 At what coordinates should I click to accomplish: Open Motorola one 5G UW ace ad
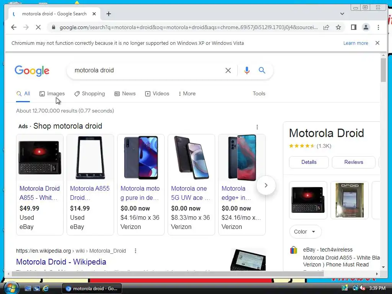[x=191, y=193]
